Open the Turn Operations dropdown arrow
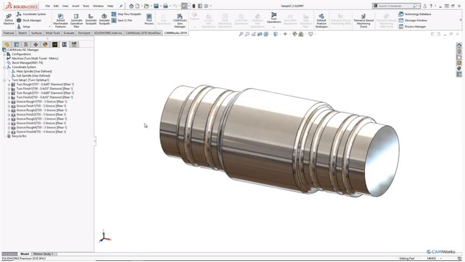This screenshot has width=465, height=262. 274,26
